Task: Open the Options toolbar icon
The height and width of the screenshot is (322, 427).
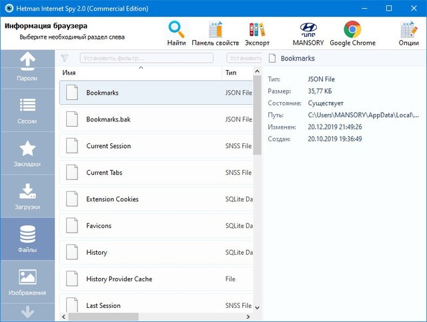Action: click(408, 30)
